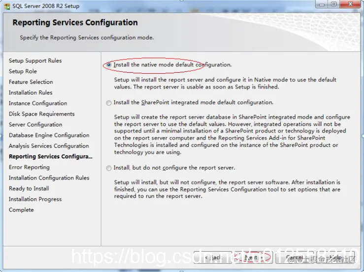364x272 pixels.
Task: Select Feature Selection step
Action: [31, 82]
